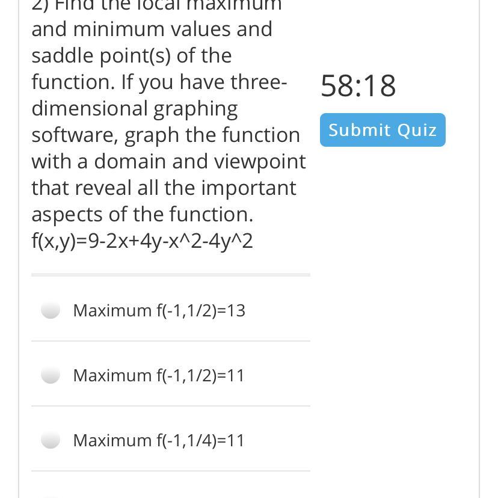Click answer label text "Maximum f(-1,1/4)=11"
Viewport: 498px width, 498px height.
[159, 440]
